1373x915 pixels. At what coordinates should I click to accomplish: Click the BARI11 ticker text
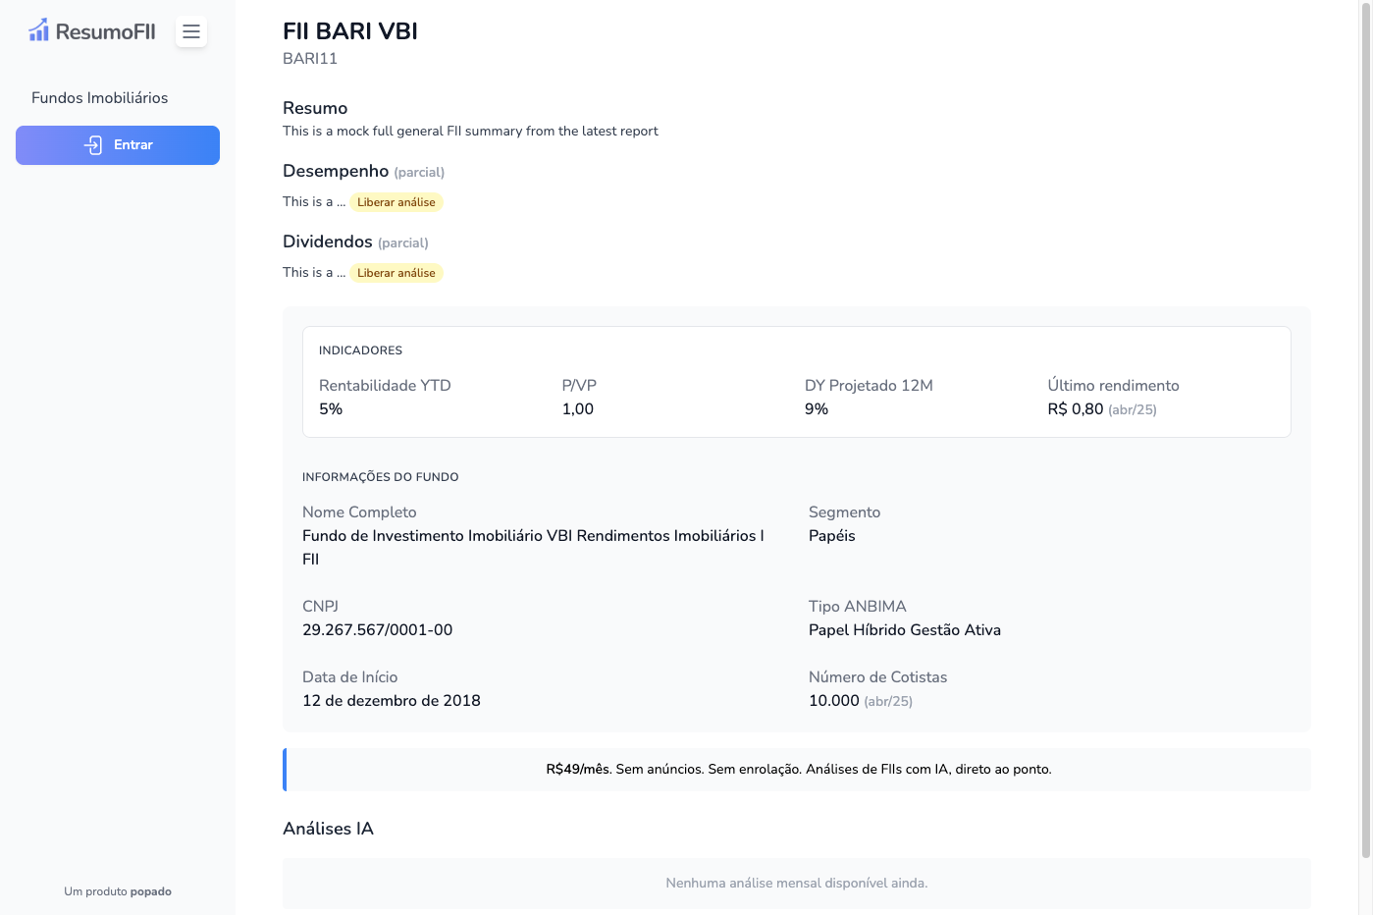tap(310, 59)
